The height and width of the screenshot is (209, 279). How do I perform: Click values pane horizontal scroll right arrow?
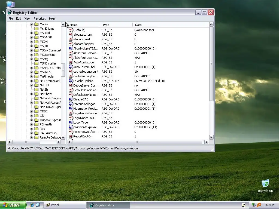tap(207, 142)
